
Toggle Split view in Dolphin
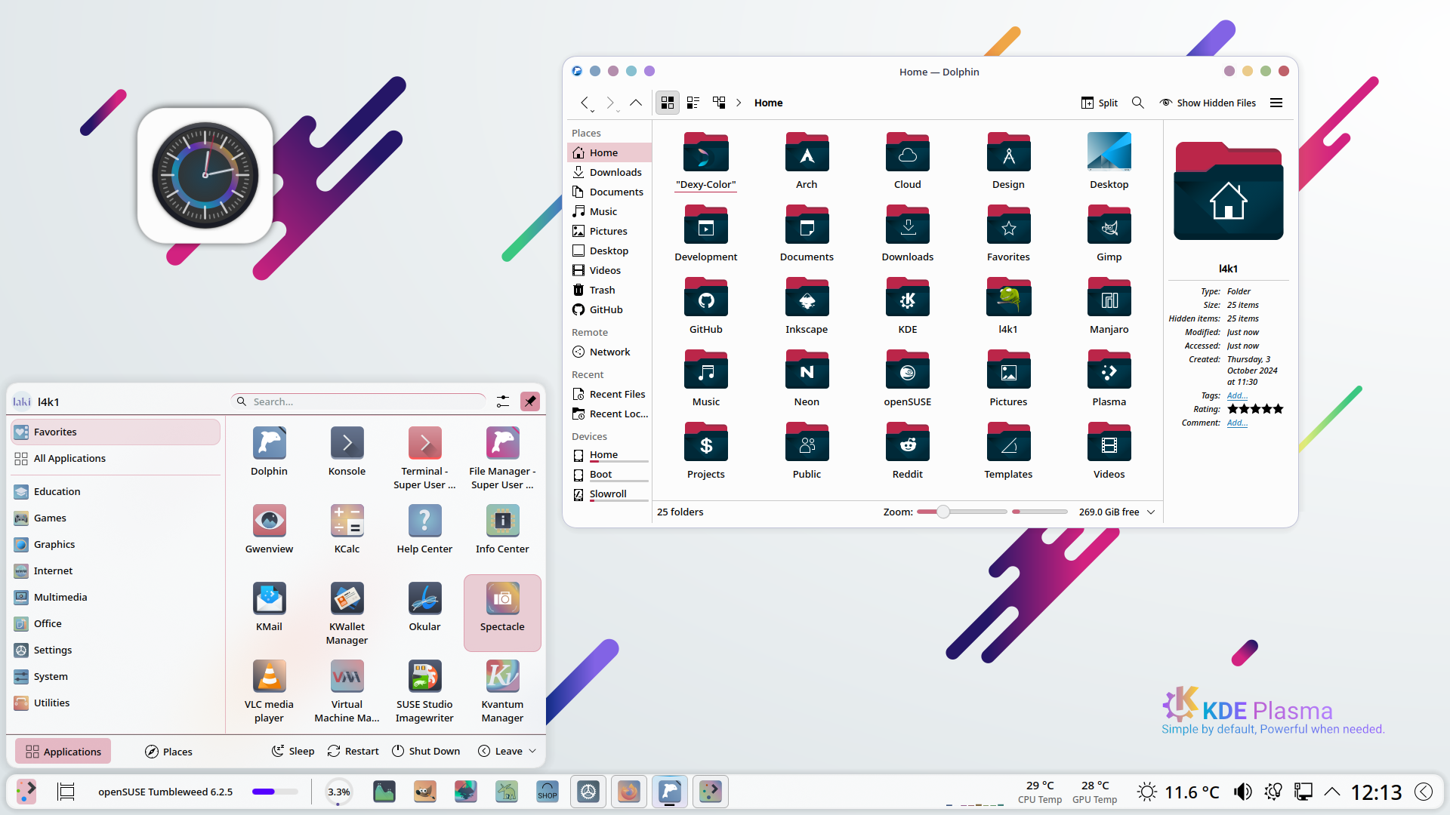[1099, 103]
